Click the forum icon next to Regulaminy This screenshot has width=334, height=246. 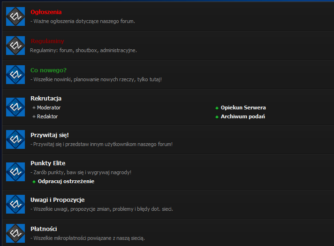pyautogui.click(x=15, y=46)
